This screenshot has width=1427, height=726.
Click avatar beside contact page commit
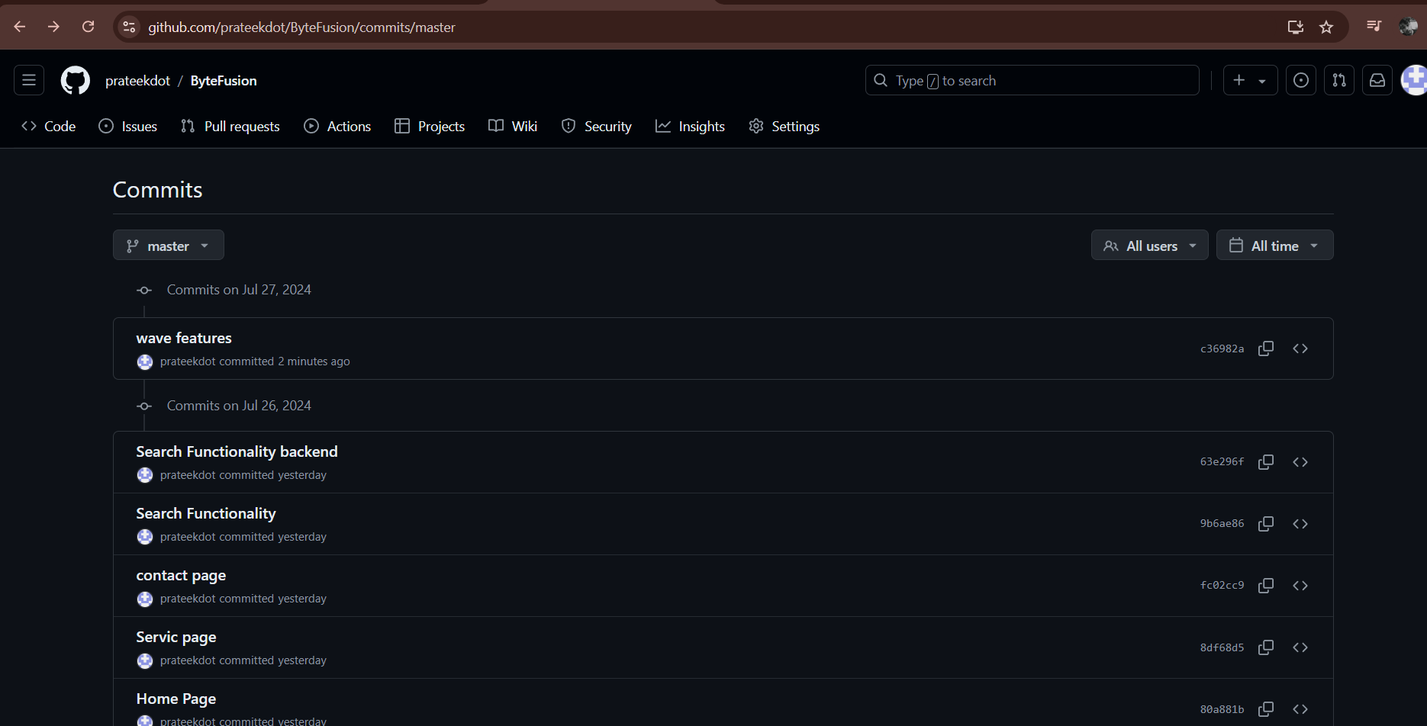click(x=145, y=599)
